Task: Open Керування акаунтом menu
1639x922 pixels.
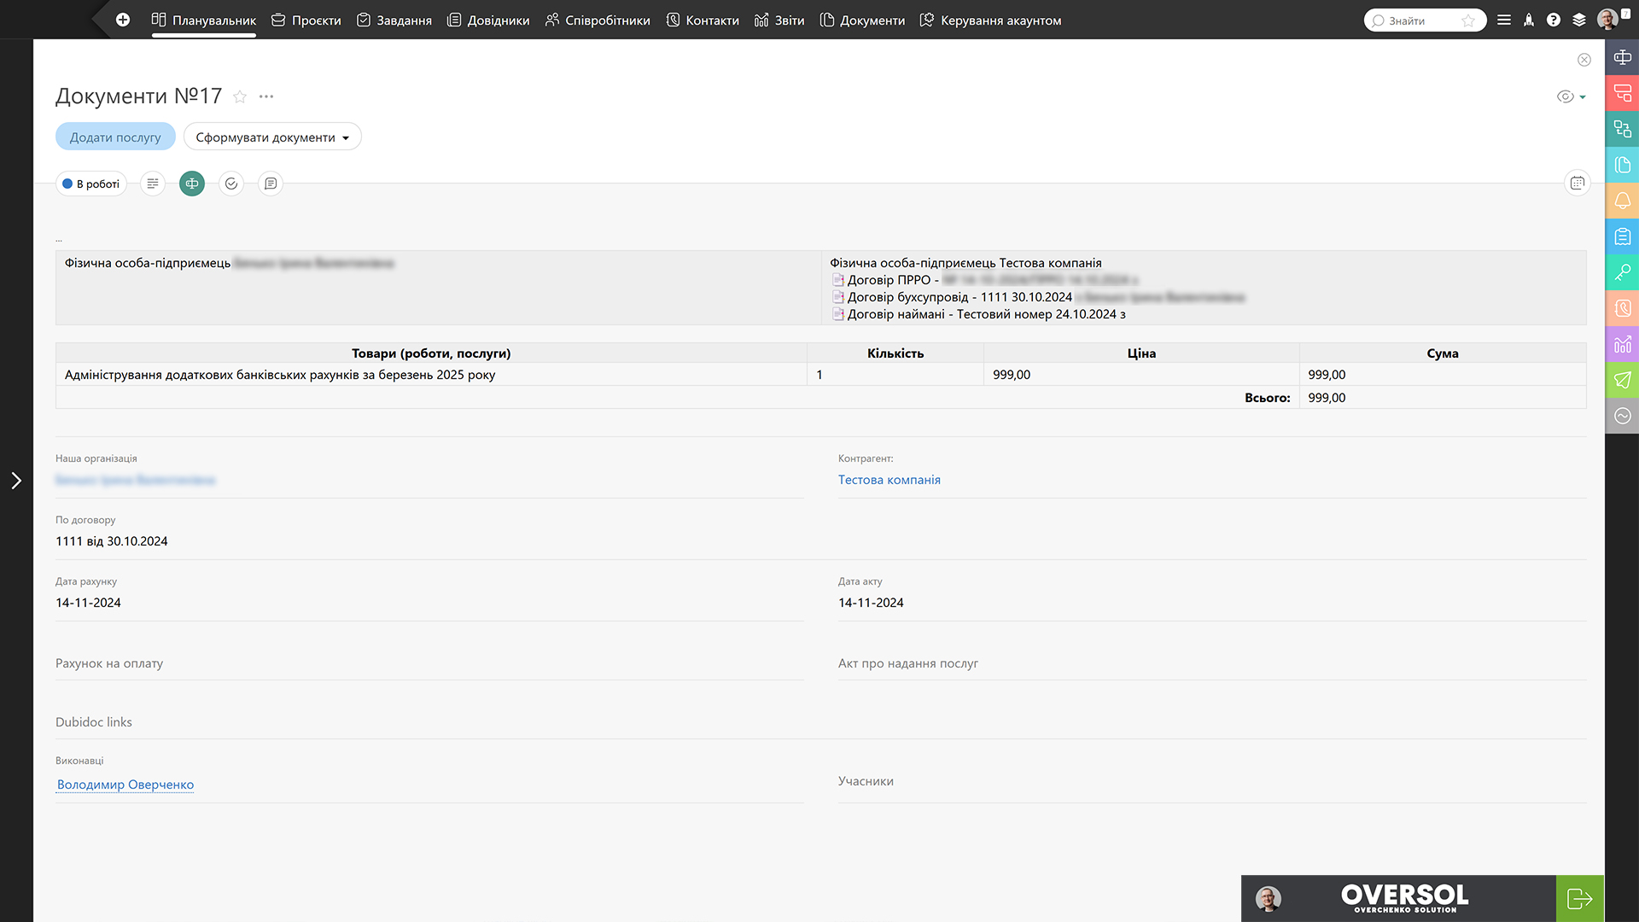Action: click(x=990, y=20)
